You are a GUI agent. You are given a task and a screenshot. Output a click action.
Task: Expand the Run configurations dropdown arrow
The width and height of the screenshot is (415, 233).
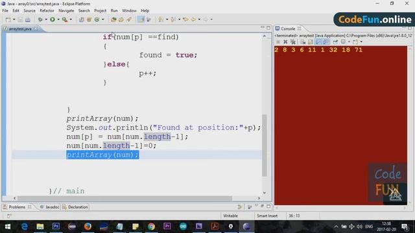58,19
